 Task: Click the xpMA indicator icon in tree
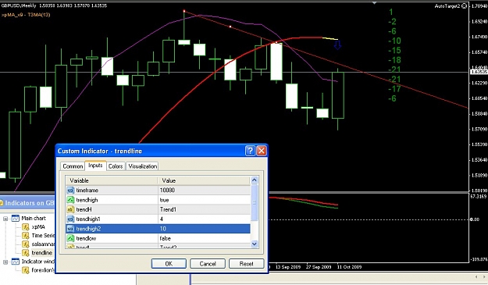tap(26, 226)
